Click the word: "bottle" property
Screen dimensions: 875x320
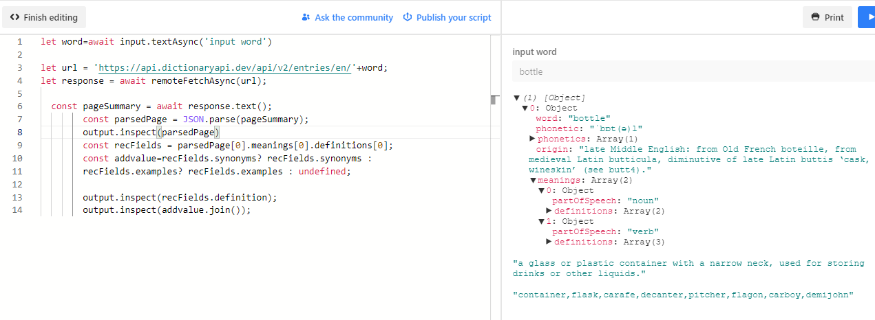[573, 118]
